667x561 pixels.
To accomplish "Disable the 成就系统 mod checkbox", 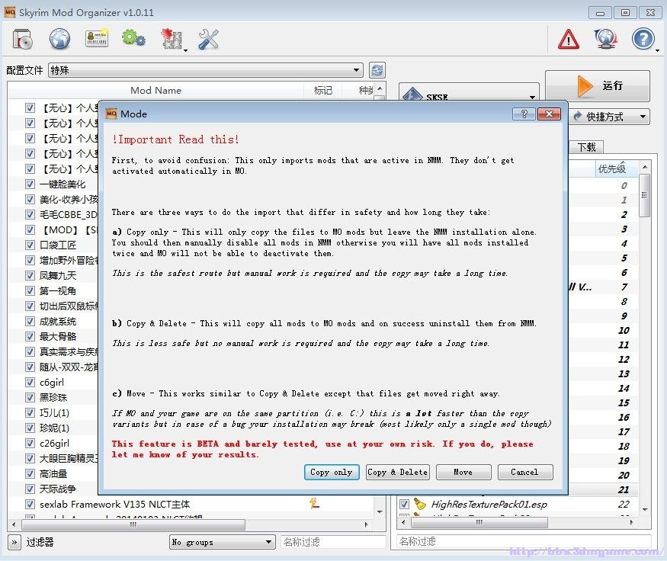I will coord(30,321).
